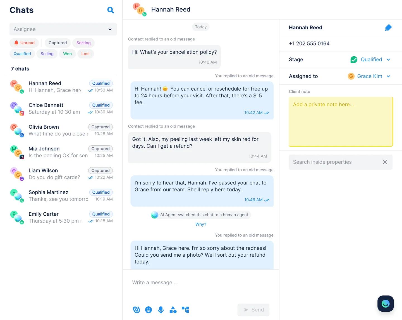Toggle the Unread filter chip
This screenshot has width=402, height=320.
(x=24, y=43)
